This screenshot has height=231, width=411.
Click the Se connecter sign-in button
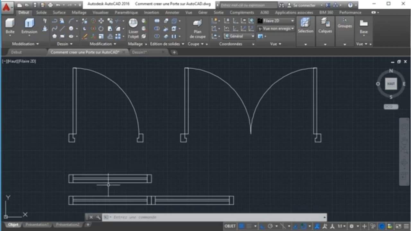[301, 5]
